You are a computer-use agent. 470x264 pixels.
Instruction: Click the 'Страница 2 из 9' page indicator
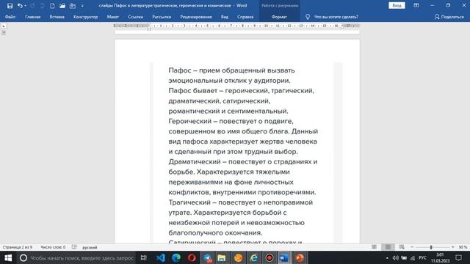[x=18, y=247]
